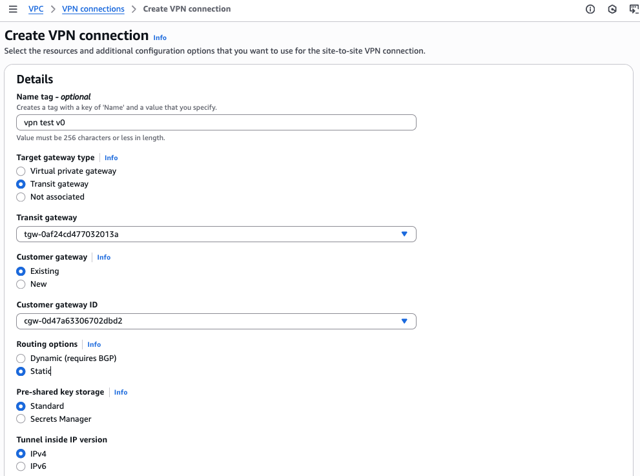Expand the Customer gateway ID dropdown

[216, 321]
